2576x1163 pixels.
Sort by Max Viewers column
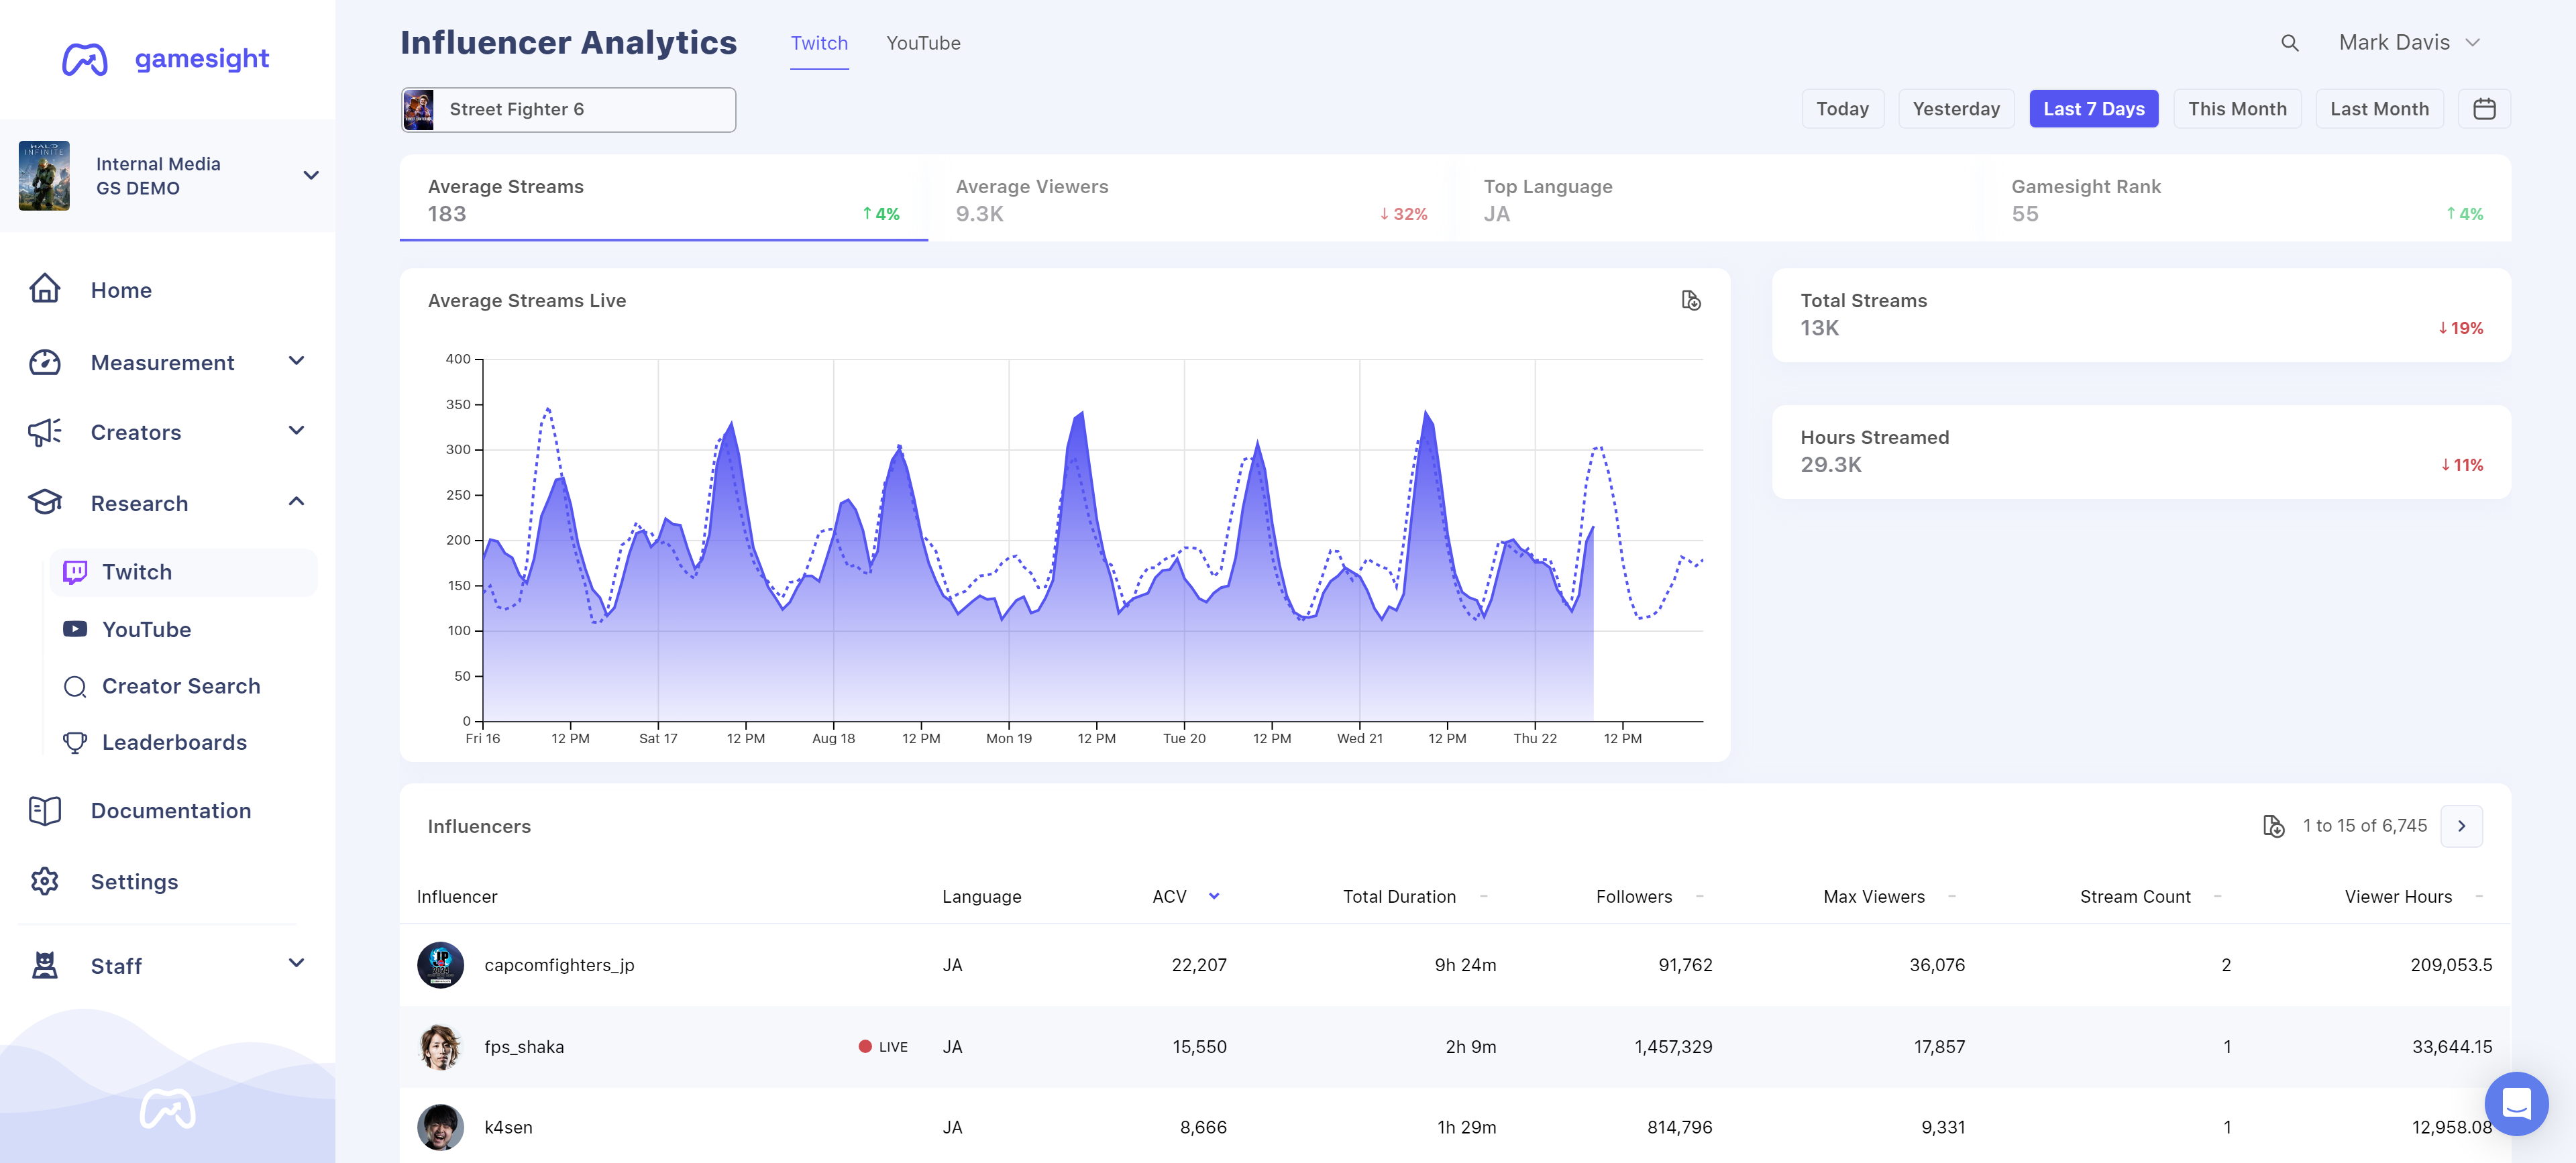(x=1873, y=896)
